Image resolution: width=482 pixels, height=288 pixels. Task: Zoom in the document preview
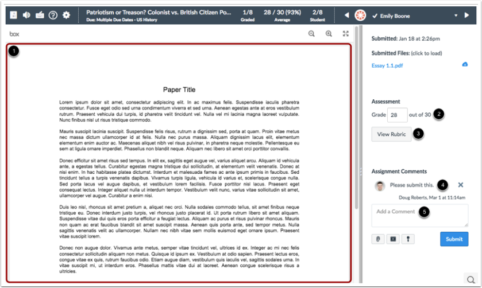[329, 34]
